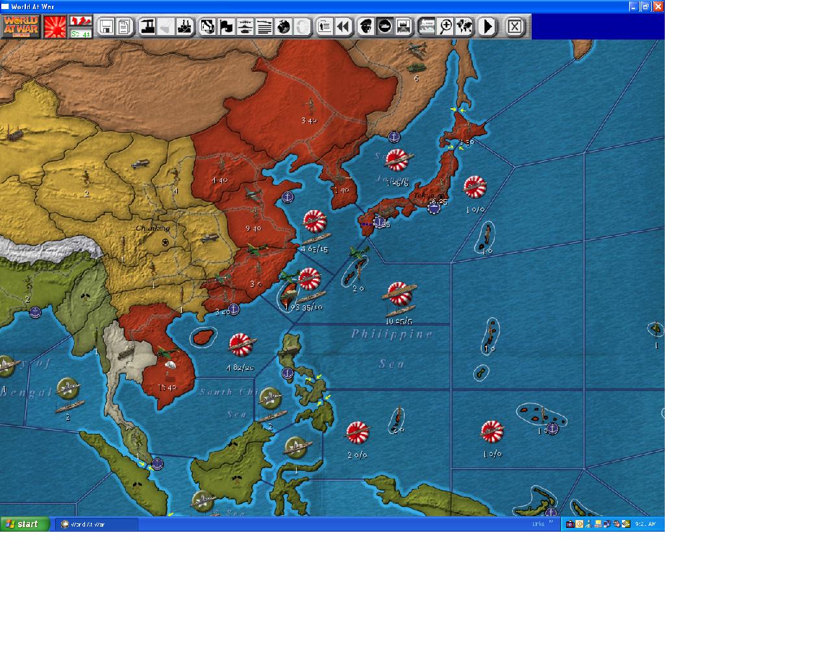This screenshot has width=831, height=664.
Task: Select the Japanese fleet labeled 4 65/15
Action: (315, 222)
